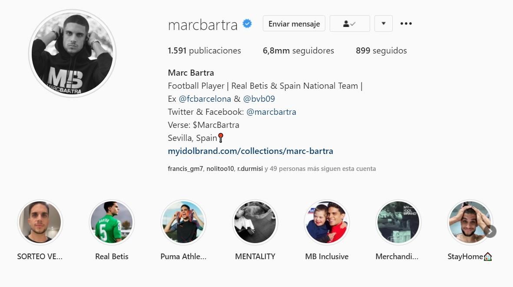Open the @fcbarcelona mention link
Screen dimensions: 513x287
coord(205,99)
